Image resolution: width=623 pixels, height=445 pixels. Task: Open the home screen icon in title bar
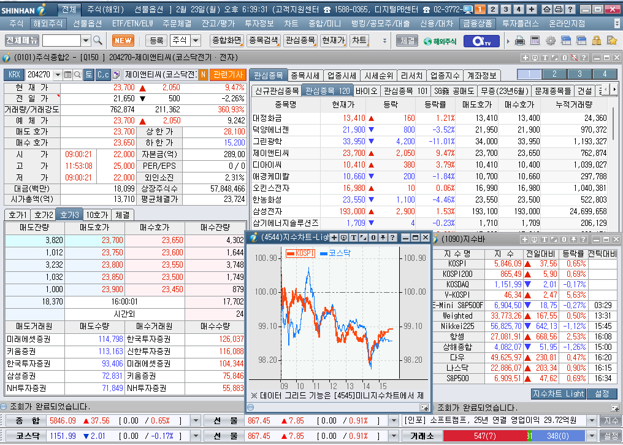click(x=547, y=10)
